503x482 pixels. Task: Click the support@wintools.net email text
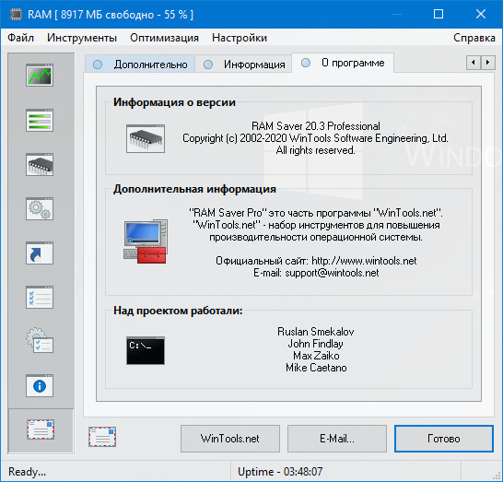332,273
